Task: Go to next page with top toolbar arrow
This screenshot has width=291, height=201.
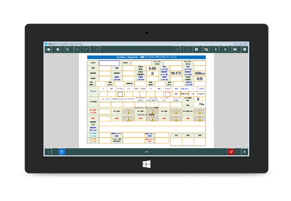Action: pos(225,49)
